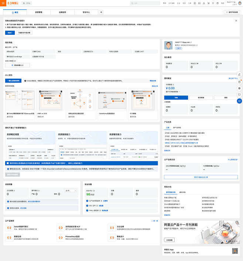Open the 企业 top menu item
Screen dimensions: 243x261
[x=178, y=3]
